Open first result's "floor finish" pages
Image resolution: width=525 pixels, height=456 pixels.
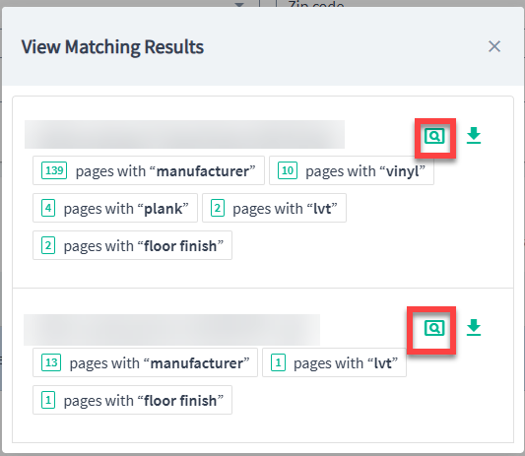[132, 245]
